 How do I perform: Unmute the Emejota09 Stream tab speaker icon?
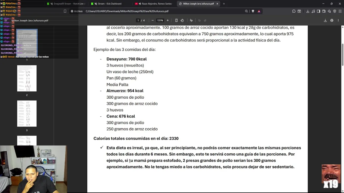52,4
